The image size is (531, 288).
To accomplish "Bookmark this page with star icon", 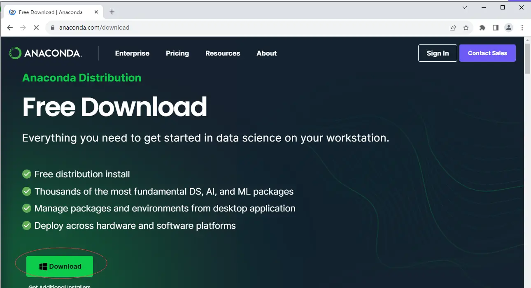I will coord(466,28).
